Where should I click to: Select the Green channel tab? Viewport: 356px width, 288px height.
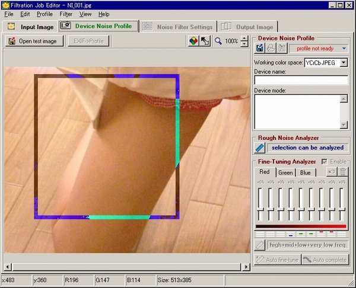[285, 172]
